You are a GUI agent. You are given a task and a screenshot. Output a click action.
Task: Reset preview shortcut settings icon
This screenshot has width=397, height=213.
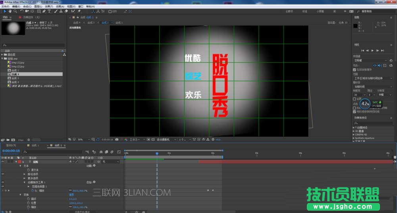pyautogui.click(x=391, y=60)
